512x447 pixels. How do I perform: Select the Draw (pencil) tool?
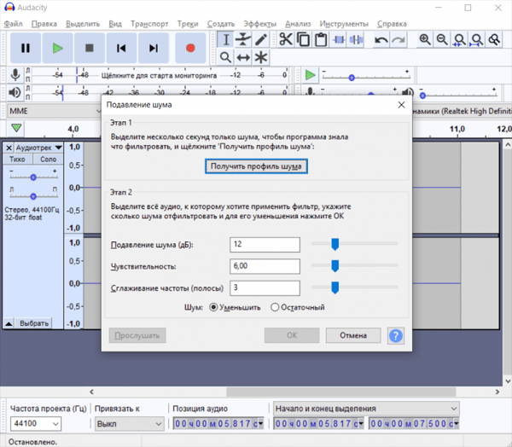point(261,40)
